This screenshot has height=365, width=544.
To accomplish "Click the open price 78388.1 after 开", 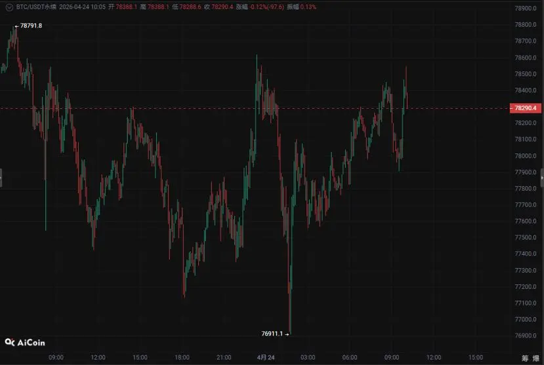I will click(x=126, y=7).
